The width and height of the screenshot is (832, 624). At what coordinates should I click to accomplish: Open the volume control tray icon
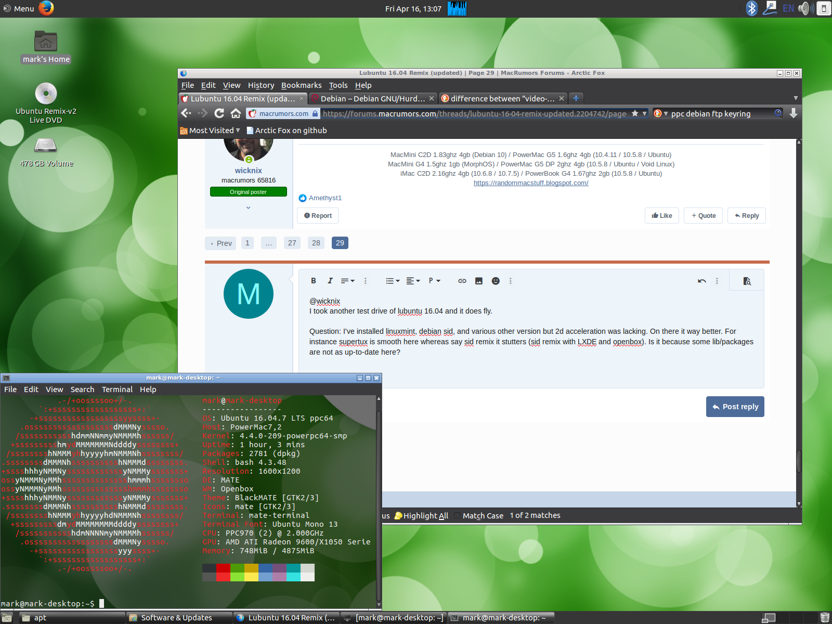[805, 8]
